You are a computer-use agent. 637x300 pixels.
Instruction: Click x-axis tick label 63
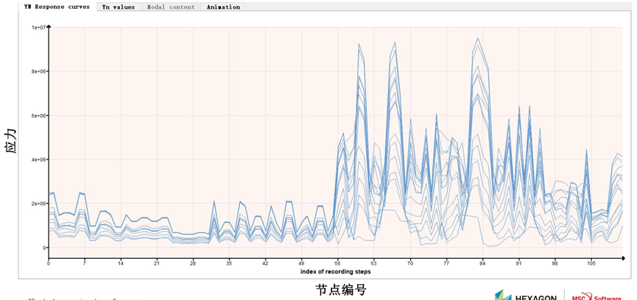[x=374, y=262]
